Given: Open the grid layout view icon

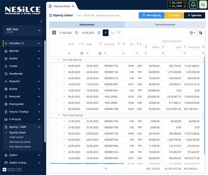Looking at the screenshot, I should coord(54,33).
